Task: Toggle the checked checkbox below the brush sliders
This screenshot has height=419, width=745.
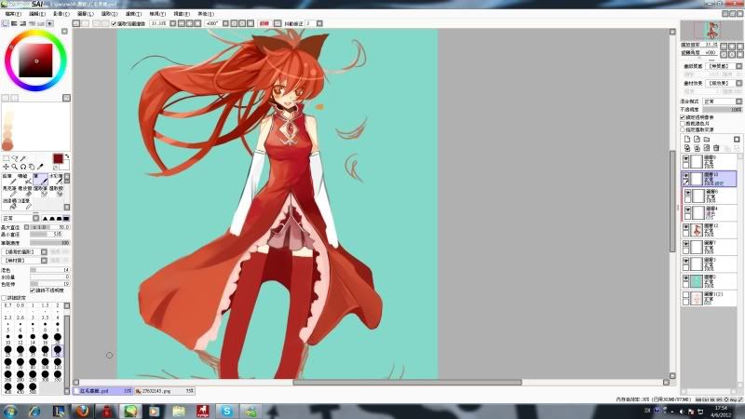Action: tap(32, 291)
